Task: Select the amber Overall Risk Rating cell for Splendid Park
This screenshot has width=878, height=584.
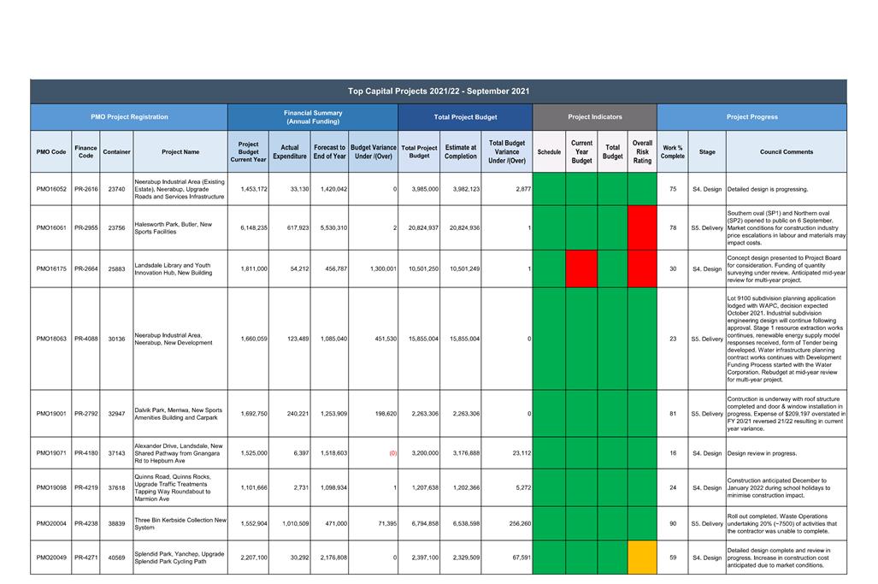Action: pyautogui.click(x=642, y=557)
